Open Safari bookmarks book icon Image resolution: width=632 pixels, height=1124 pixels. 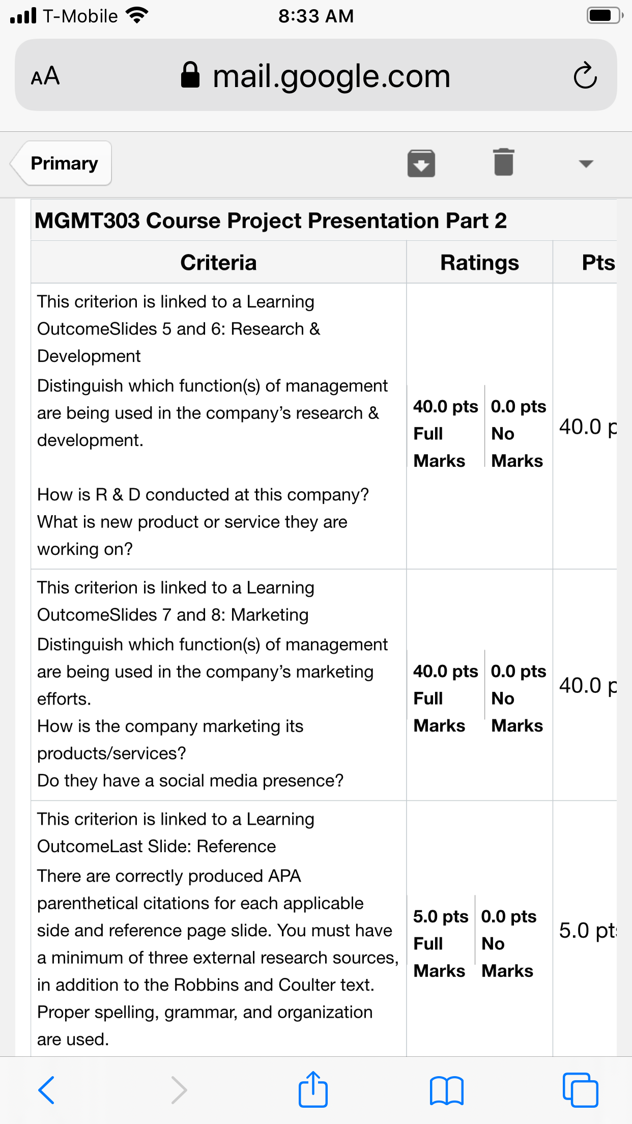click(446, 1090)
